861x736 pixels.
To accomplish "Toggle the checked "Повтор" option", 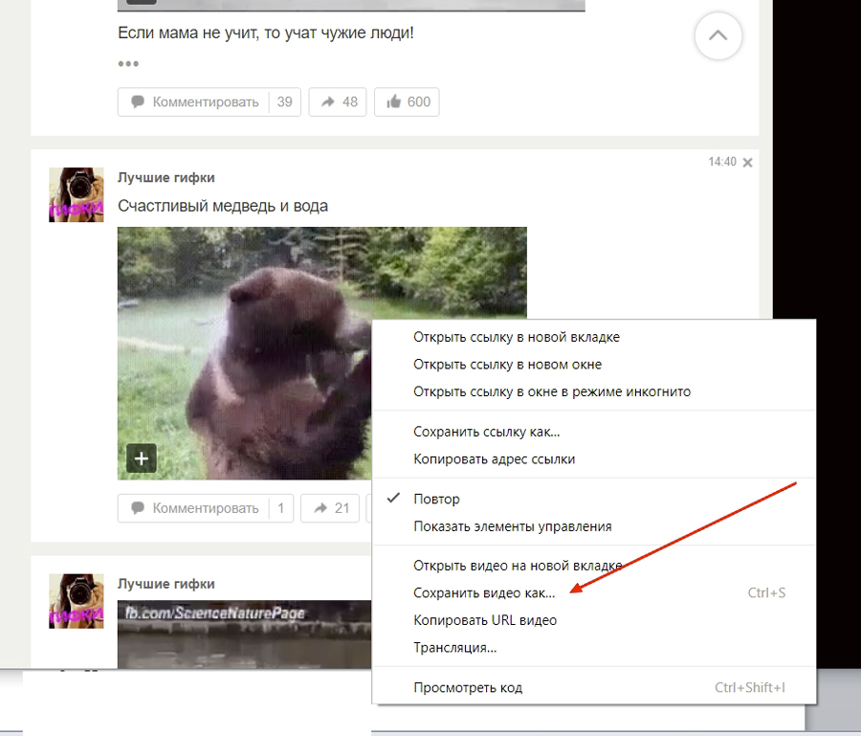I will point(436,500).
